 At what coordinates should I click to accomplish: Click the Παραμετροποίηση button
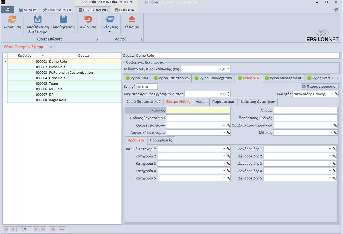pos(320,86)
